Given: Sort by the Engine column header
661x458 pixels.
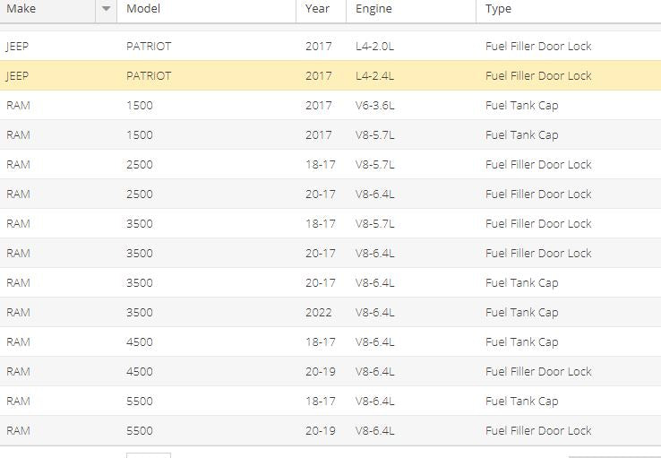Looking at the screenshot, I should pyautogui.click(x=373, y=9).
